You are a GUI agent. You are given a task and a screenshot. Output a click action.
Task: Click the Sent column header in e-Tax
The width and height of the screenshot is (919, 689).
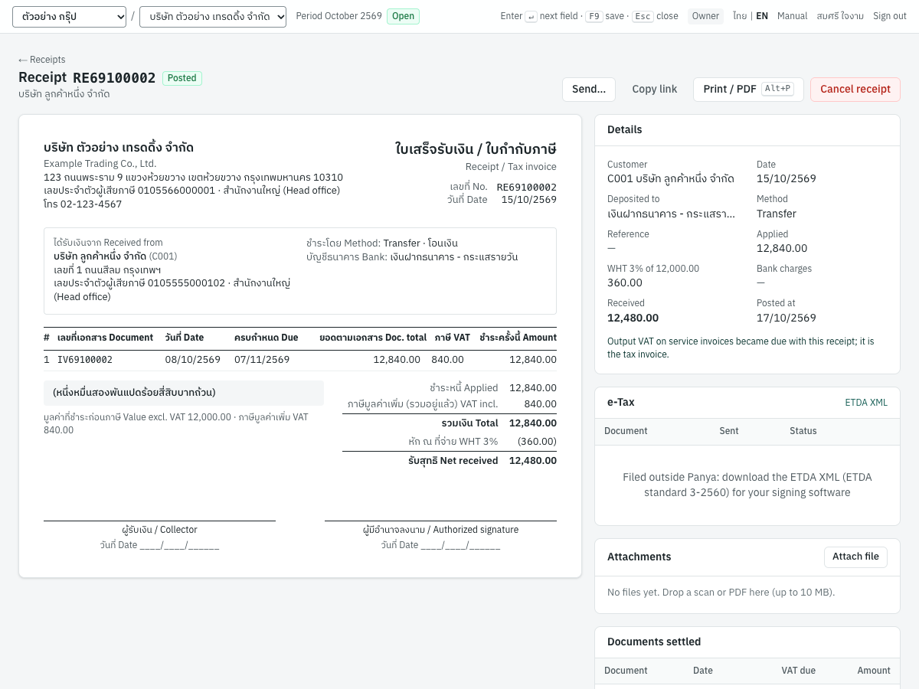click(729, 431)
